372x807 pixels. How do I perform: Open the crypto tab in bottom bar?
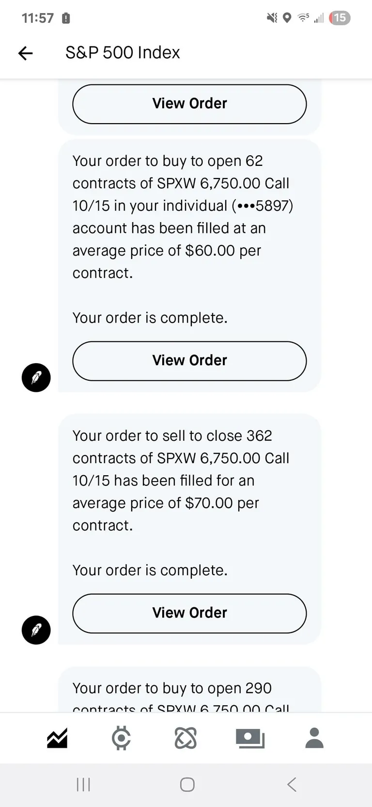click(x=121, y=738)
